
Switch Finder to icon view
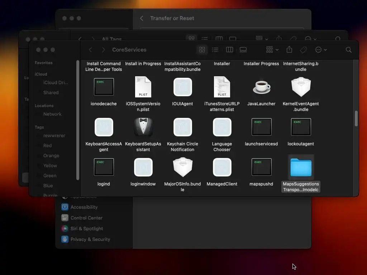[202, 49]
